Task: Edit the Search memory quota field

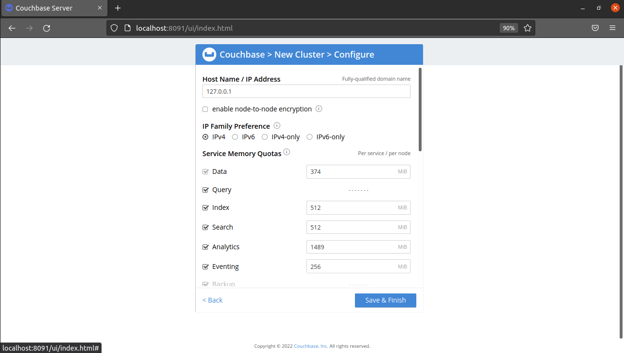Action: pyautogui.click(x=358, y=227)
